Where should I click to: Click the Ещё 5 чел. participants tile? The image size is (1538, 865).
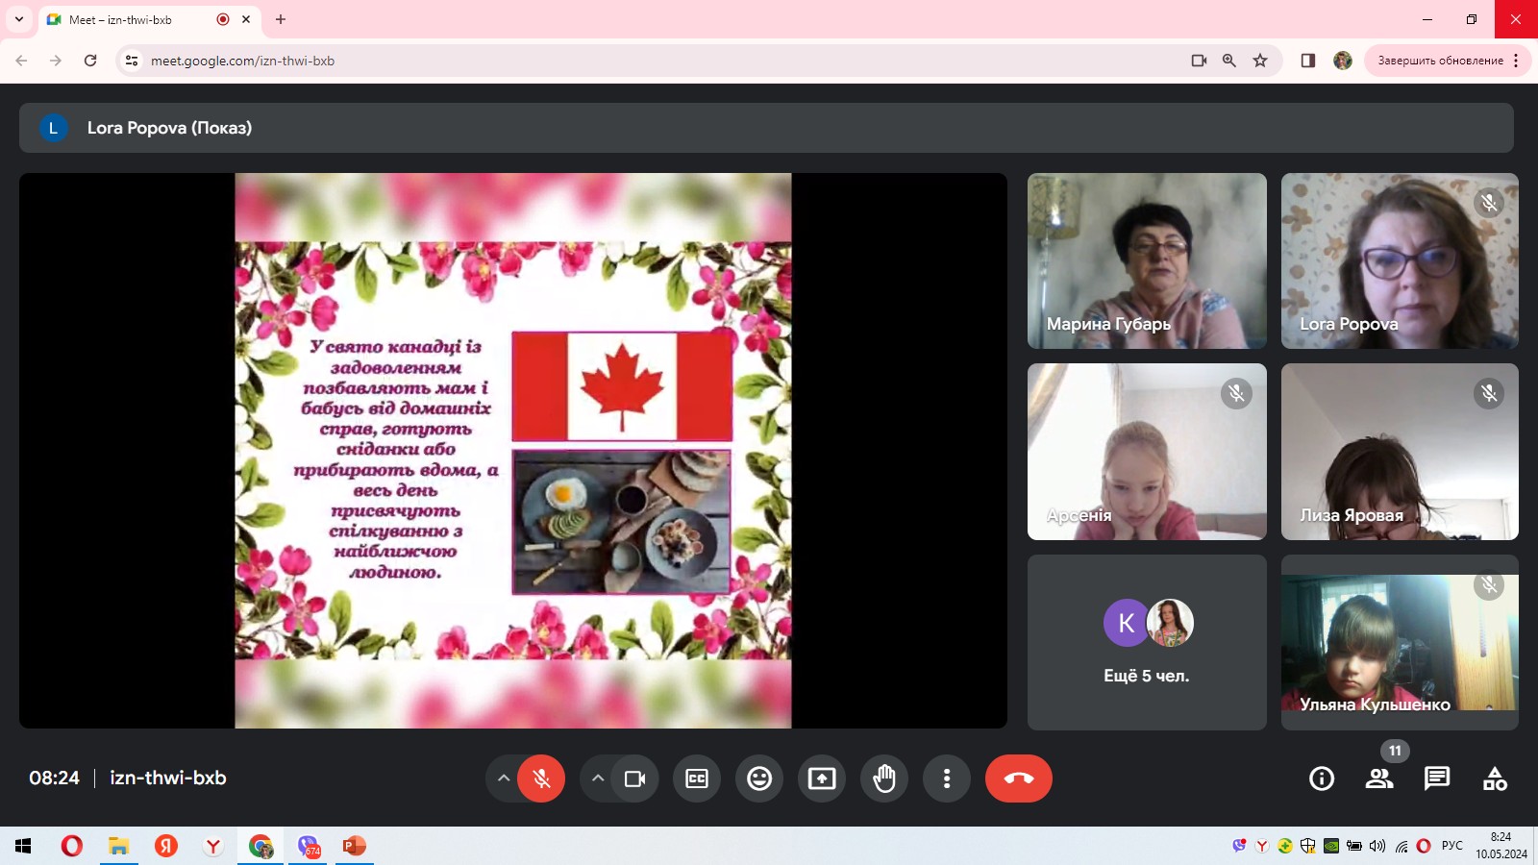tap(1146, 642)
